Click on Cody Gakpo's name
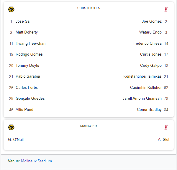Screen dimensions: 177x170 click(x=151, y=65)
